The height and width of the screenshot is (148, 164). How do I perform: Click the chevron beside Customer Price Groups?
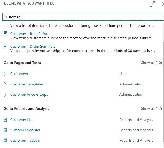pos(5,94)
